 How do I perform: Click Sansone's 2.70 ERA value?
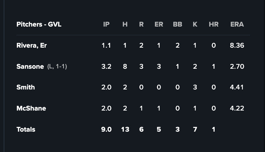click(x=237, y=67)
